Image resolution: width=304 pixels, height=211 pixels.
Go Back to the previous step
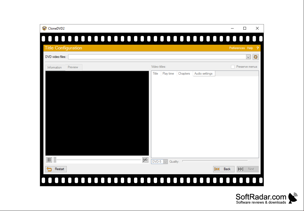pyautogui.click(x=224, y=169)
